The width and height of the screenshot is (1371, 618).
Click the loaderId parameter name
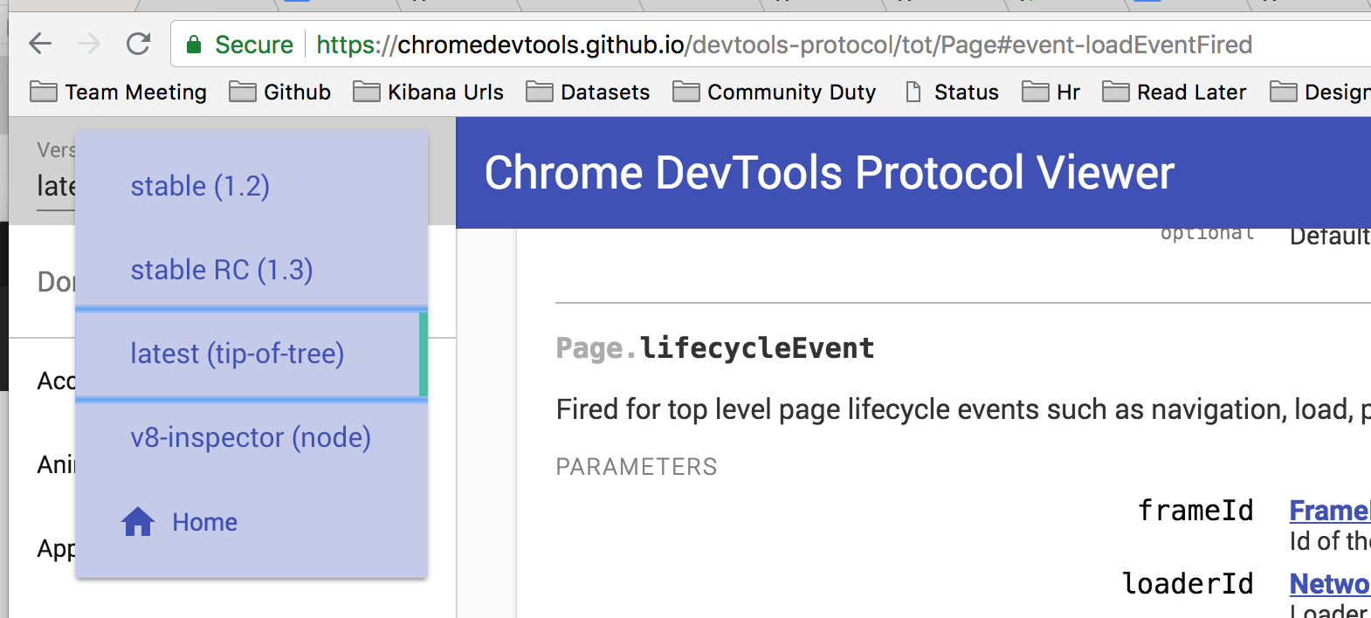coord(1188,583)
